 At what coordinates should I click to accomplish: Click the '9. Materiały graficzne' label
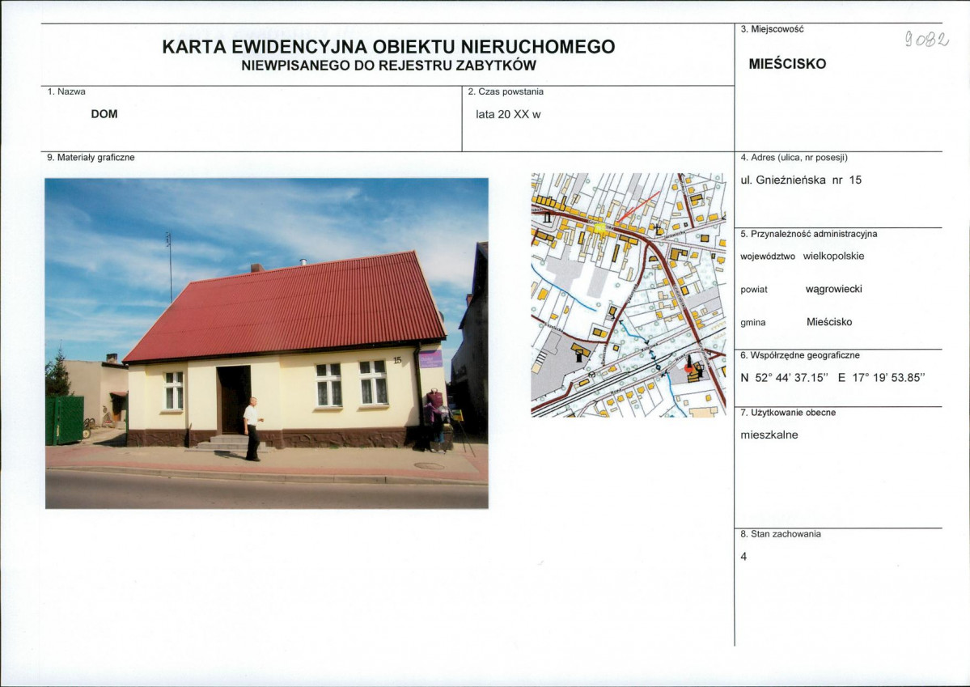(x=91, y=158)
